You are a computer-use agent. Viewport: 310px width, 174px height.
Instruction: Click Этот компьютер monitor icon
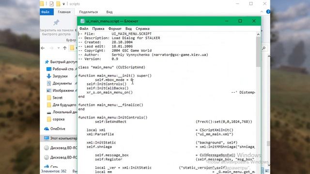point(46,138)
